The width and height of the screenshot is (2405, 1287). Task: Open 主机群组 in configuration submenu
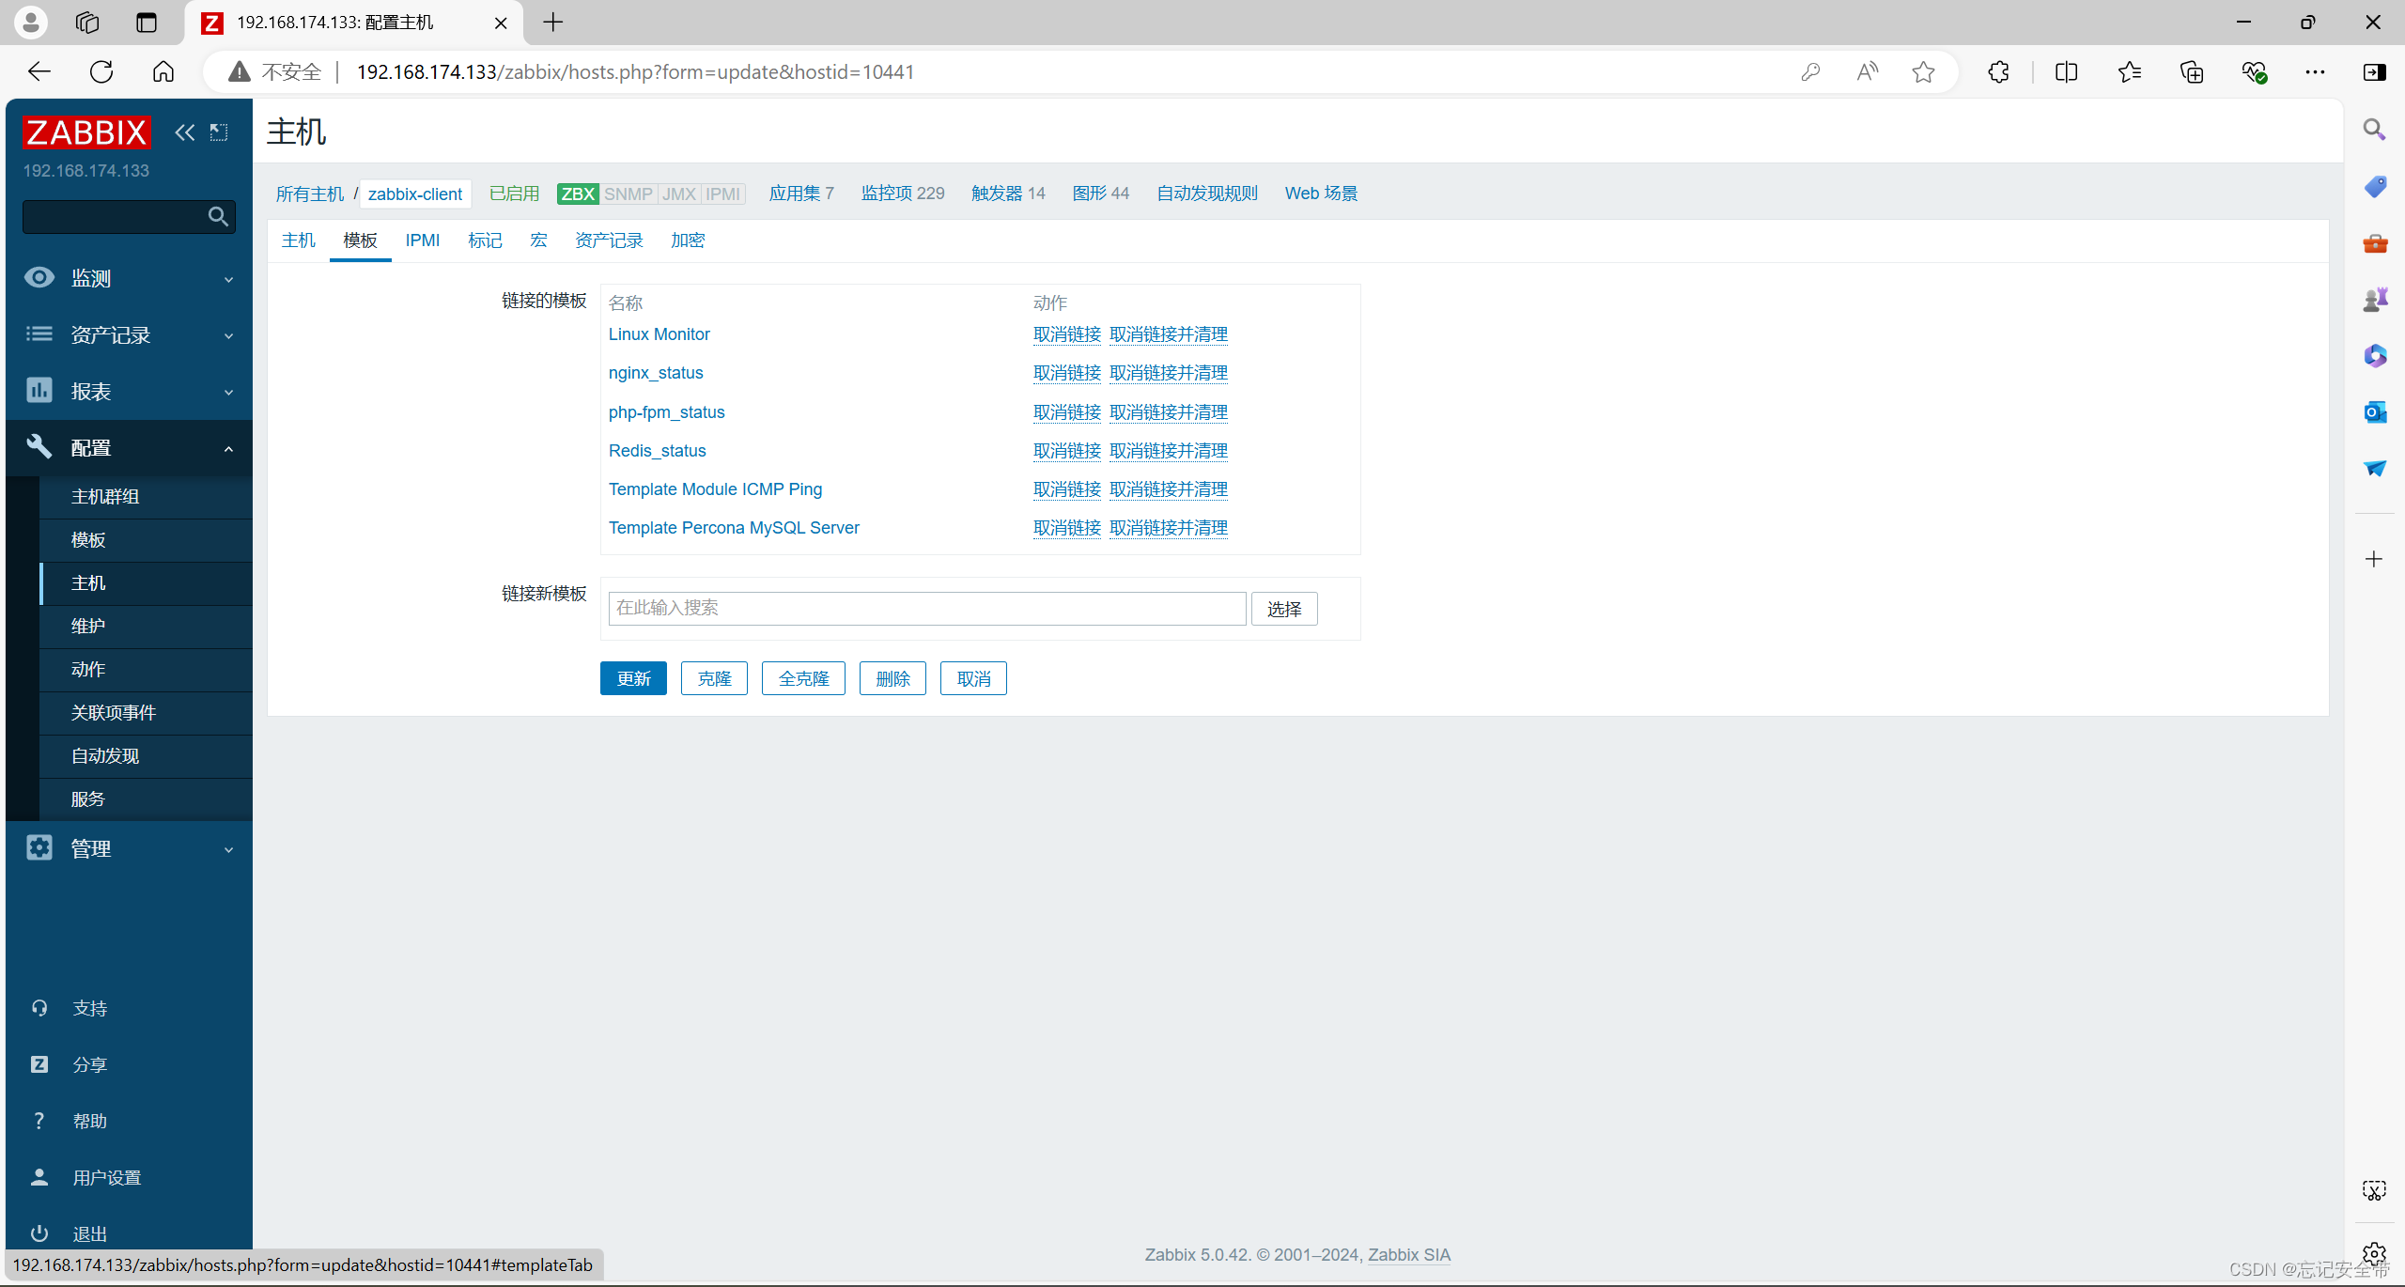(x=105, y=497)
